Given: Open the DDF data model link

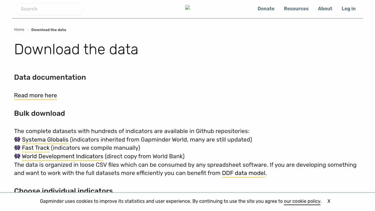Looking at the screenshot, I should tap(243, 173).
